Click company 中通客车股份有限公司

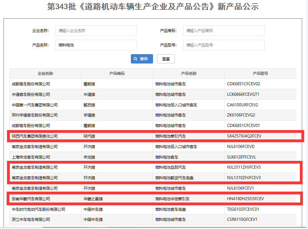(31, 95)
